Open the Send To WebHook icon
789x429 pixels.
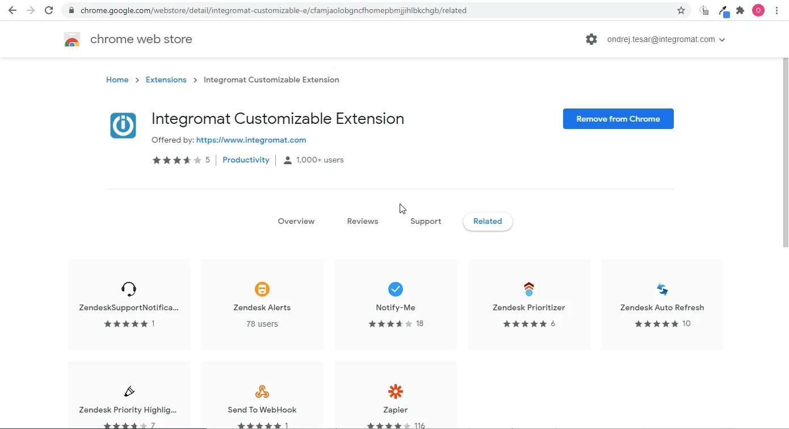click(262, 391)
